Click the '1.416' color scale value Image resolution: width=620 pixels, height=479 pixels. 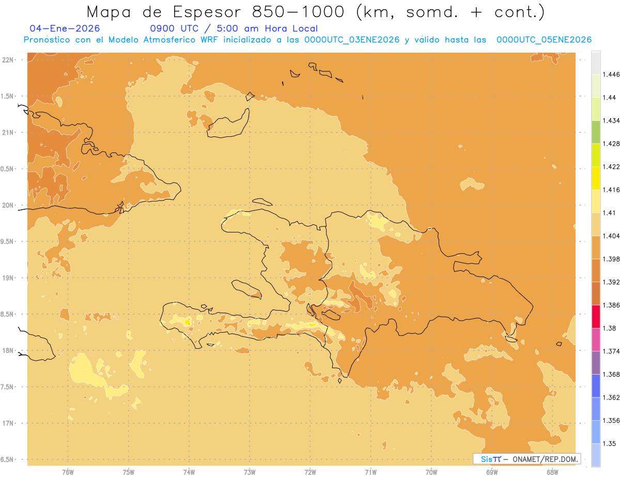[x=611, y=190]
